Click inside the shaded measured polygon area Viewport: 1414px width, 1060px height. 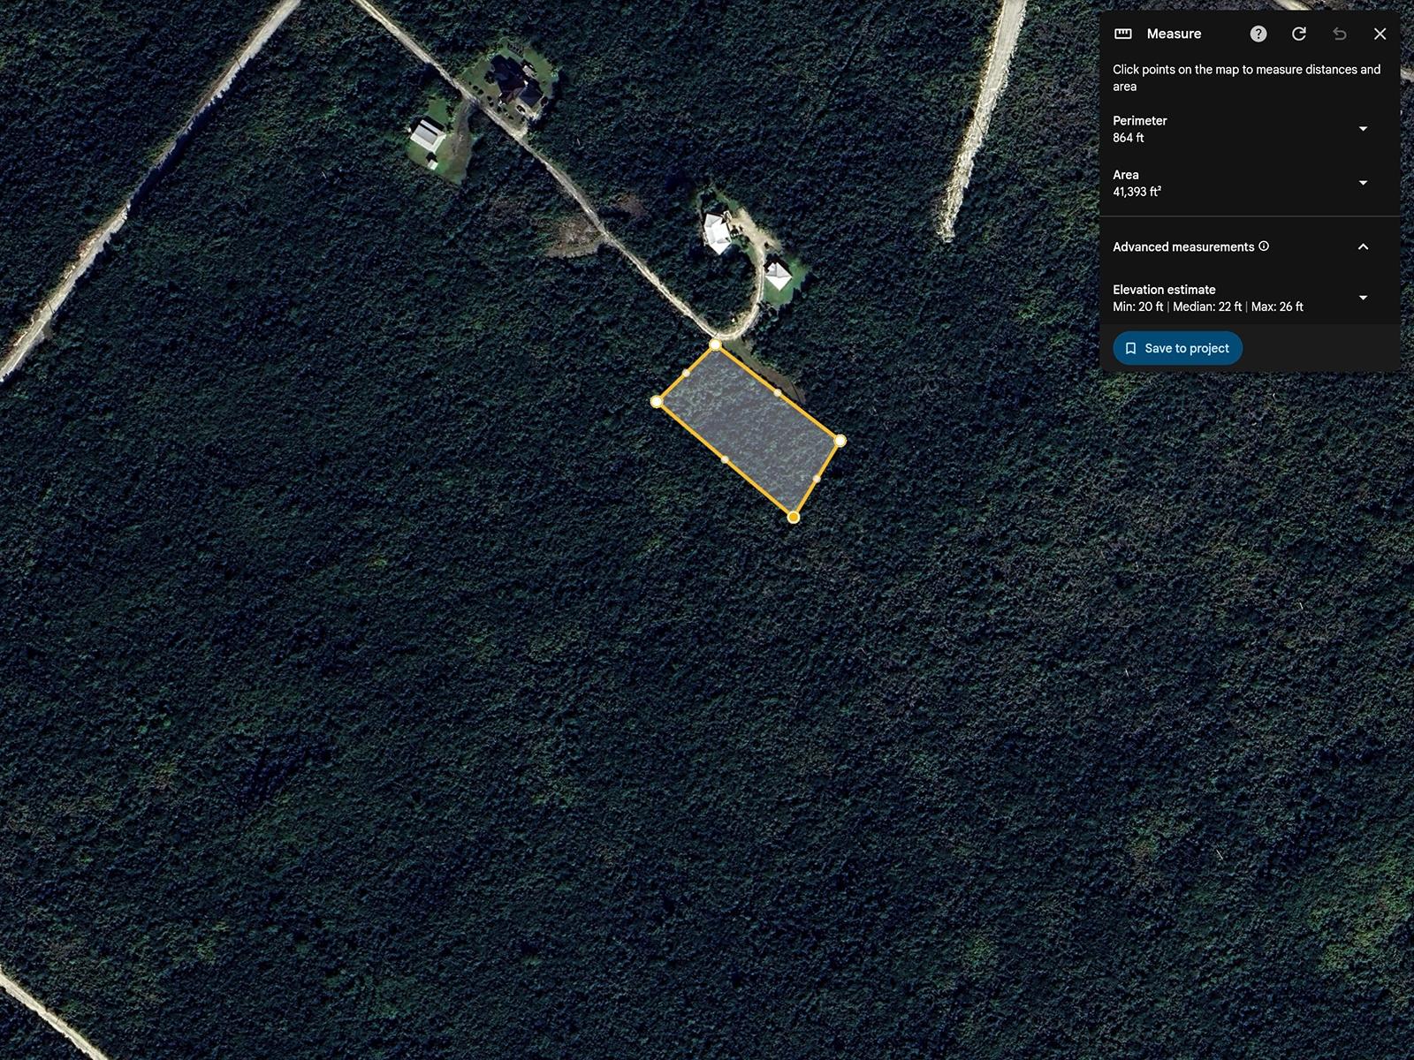[x=749, y=428]
